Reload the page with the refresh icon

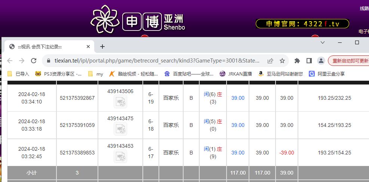tap(34, 61)
